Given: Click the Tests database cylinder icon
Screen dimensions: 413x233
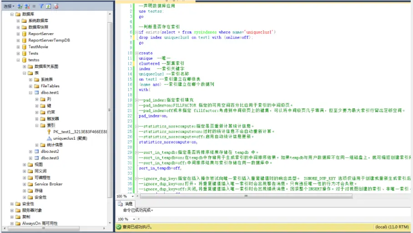Looking at the screenshot, I should (24, 54).
